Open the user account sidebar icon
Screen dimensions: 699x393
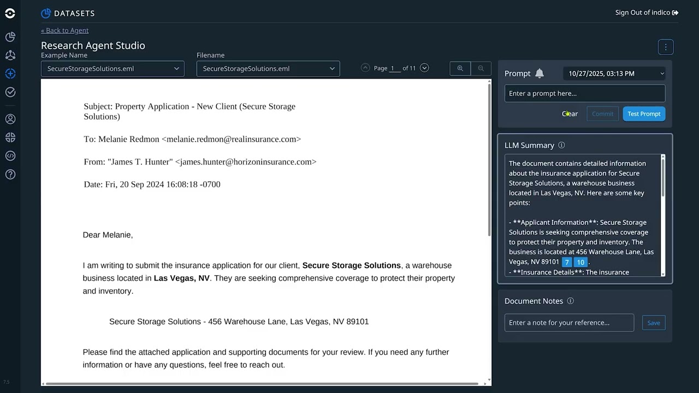pyautogui.click(x=10, y=119)
